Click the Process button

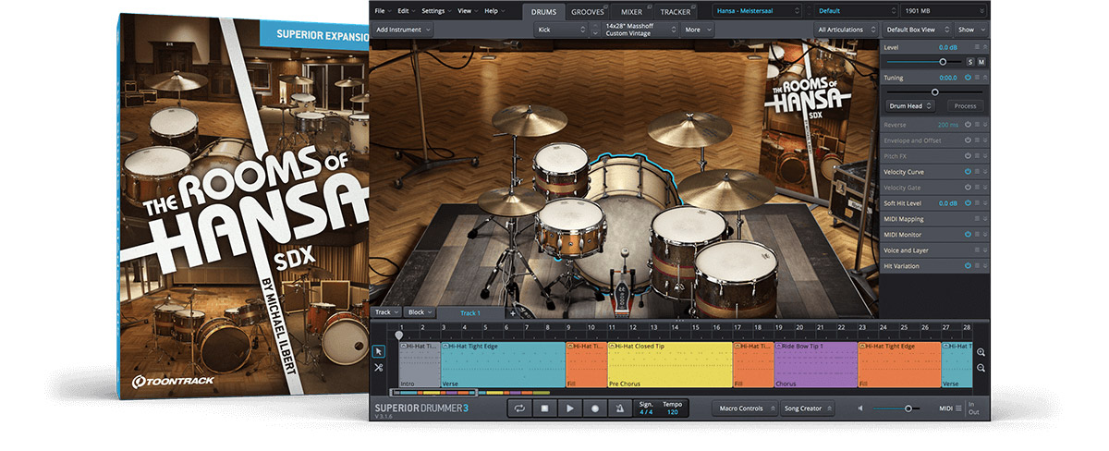tap(965, 106)
